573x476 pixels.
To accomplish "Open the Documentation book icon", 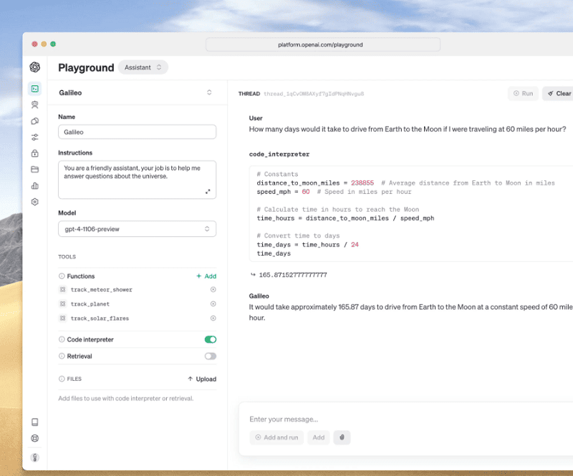I will [34, 422].
